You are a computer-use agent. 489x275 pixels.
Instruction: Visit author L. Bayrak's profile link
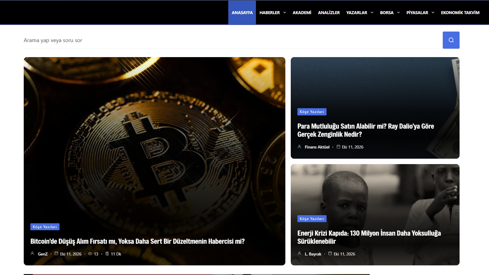click(313, 254)
